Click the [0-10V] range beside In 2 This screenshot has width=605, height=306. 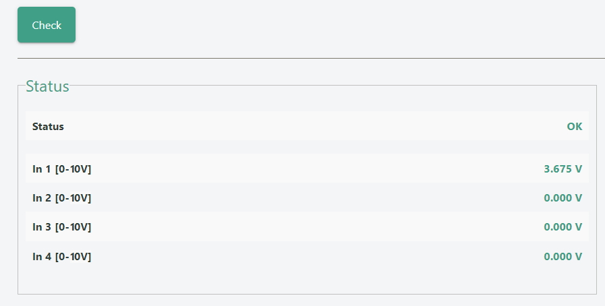click(x=73, y=198)
